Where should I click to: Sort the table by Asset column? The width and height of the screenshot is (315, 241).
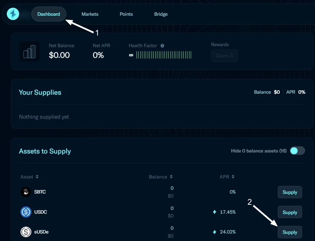click(x=30, y=177)
